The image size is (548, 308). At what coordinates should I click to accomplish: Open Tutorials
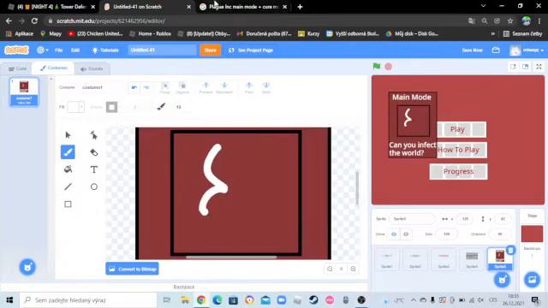pos(104,50)
